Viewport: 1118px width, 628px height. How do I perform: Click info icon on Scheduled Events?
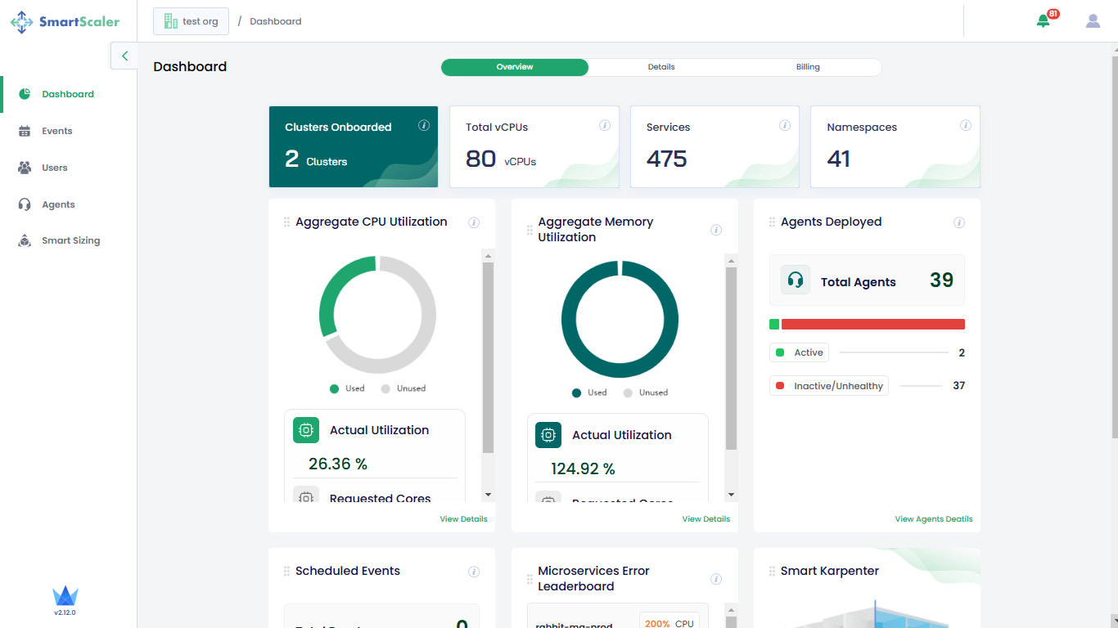(x=474, y=572)
